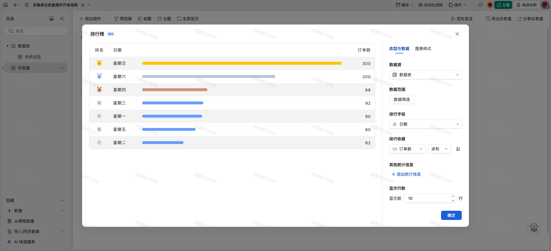Click the cloud sync status icon

480,5
